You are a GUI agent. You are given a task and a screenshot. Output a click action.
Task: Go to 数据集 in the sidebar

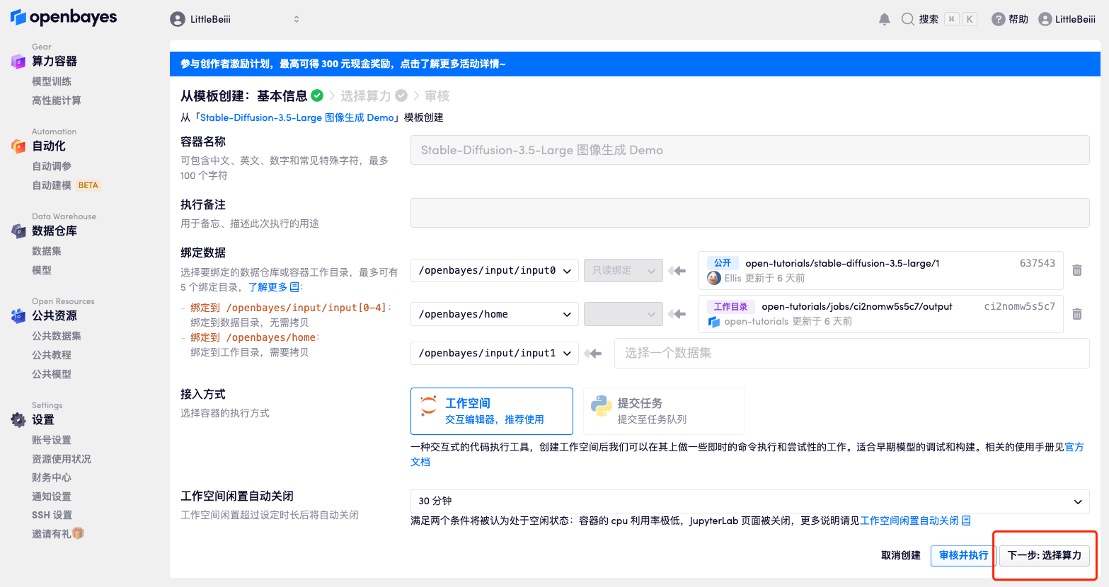[47, 251]
